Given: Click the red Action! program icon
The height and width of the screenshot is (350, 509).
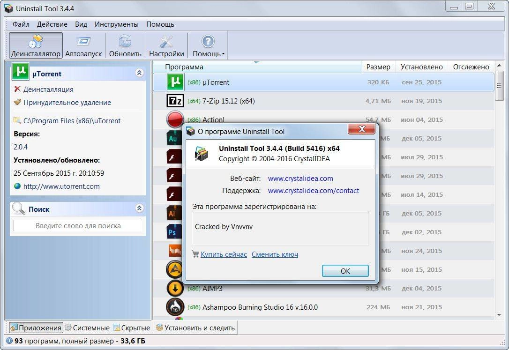Looking at the screenshot, I should 175,119.
